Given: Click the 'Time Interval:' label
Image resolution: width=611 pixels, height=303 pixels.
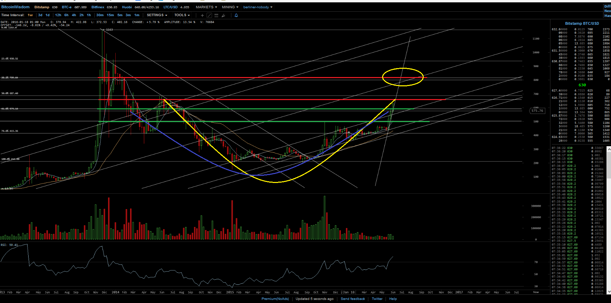Looking at the screenshot, I should coord(13,15).
